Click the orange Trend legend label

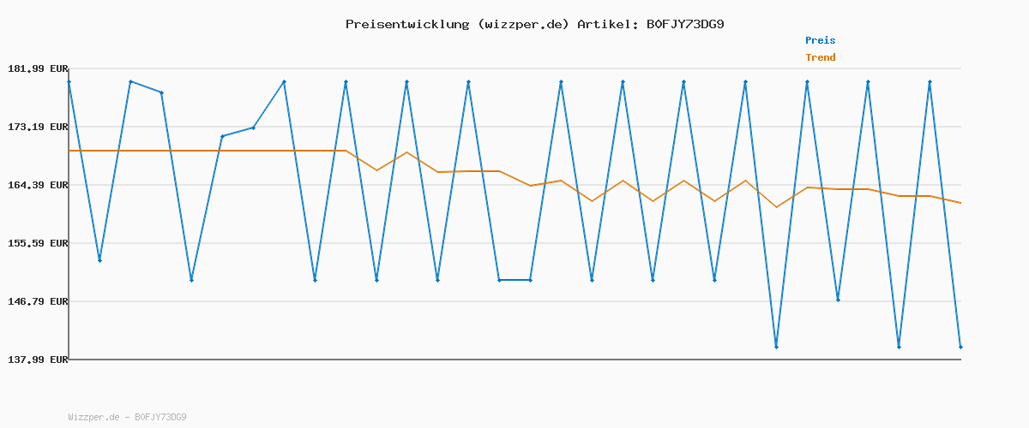[x=820, y=57]
